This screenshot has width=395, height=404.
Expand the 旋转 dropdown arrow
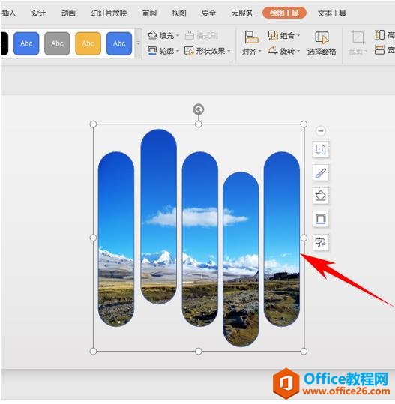tap(298, 51)
